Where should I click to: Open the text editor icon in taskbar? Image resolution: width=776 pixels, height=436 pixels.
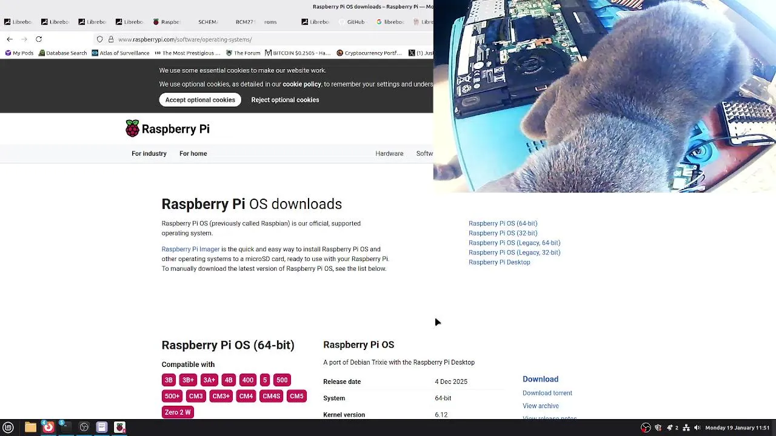point(102,428)
